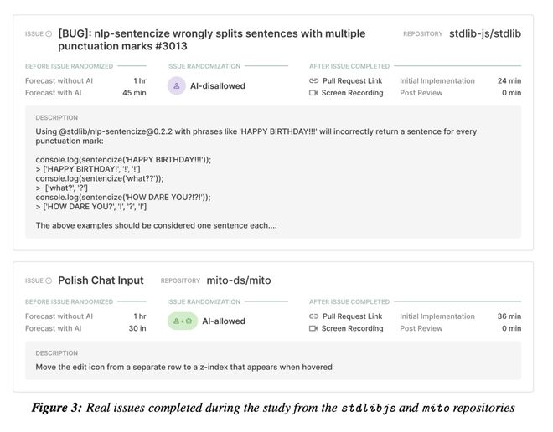The width and height of the screenshot is (553, 432).
Task: Open the "[BUG]: nlp-sentencize" issue title
Action: pos(211,39)
